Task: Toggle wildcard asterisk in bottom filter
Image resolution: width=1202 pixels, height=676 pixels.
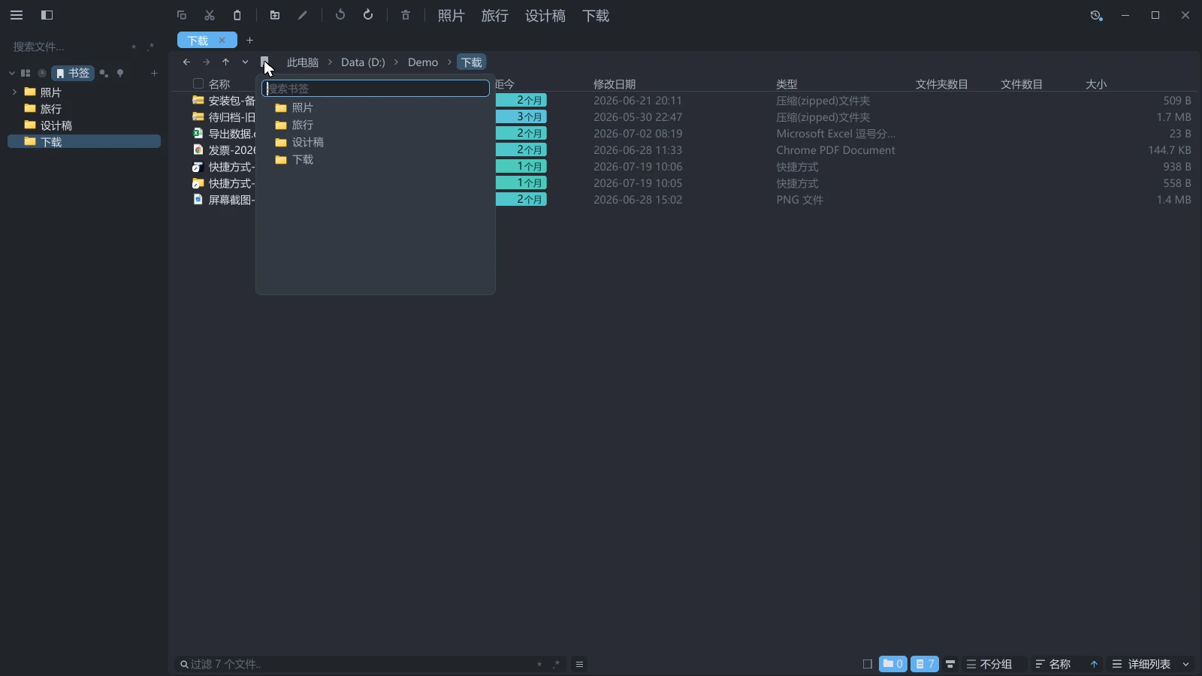Action: tap(539, 665)
